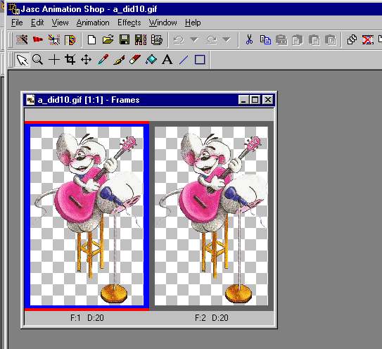382x349 pixels.
Task: Open the View menu
Action: (60, 23)
